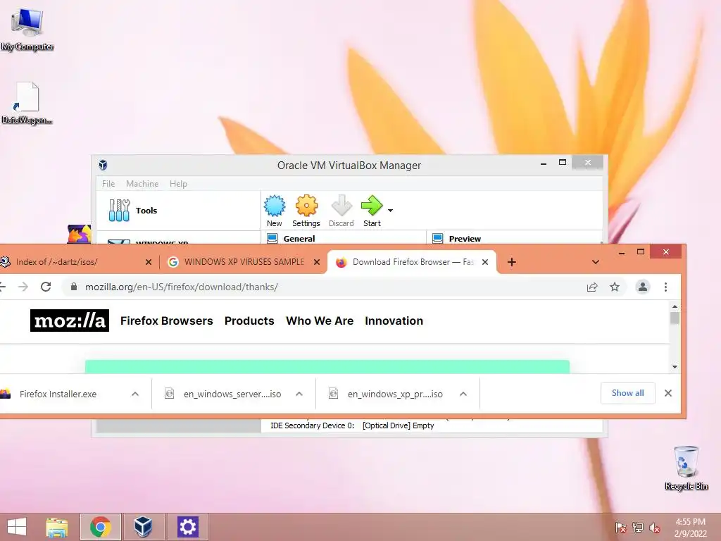Expand options for en_windows_xp_pr....iso download
The height and width of the screenshot is (541, 721).
point(463,394)
